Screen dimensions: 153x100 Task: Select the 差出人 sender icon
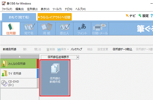tap(65, 29)
